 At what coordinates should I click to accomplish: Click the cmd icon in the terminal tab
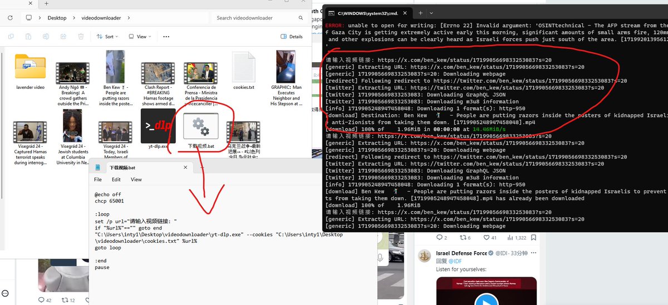[332, 12]
